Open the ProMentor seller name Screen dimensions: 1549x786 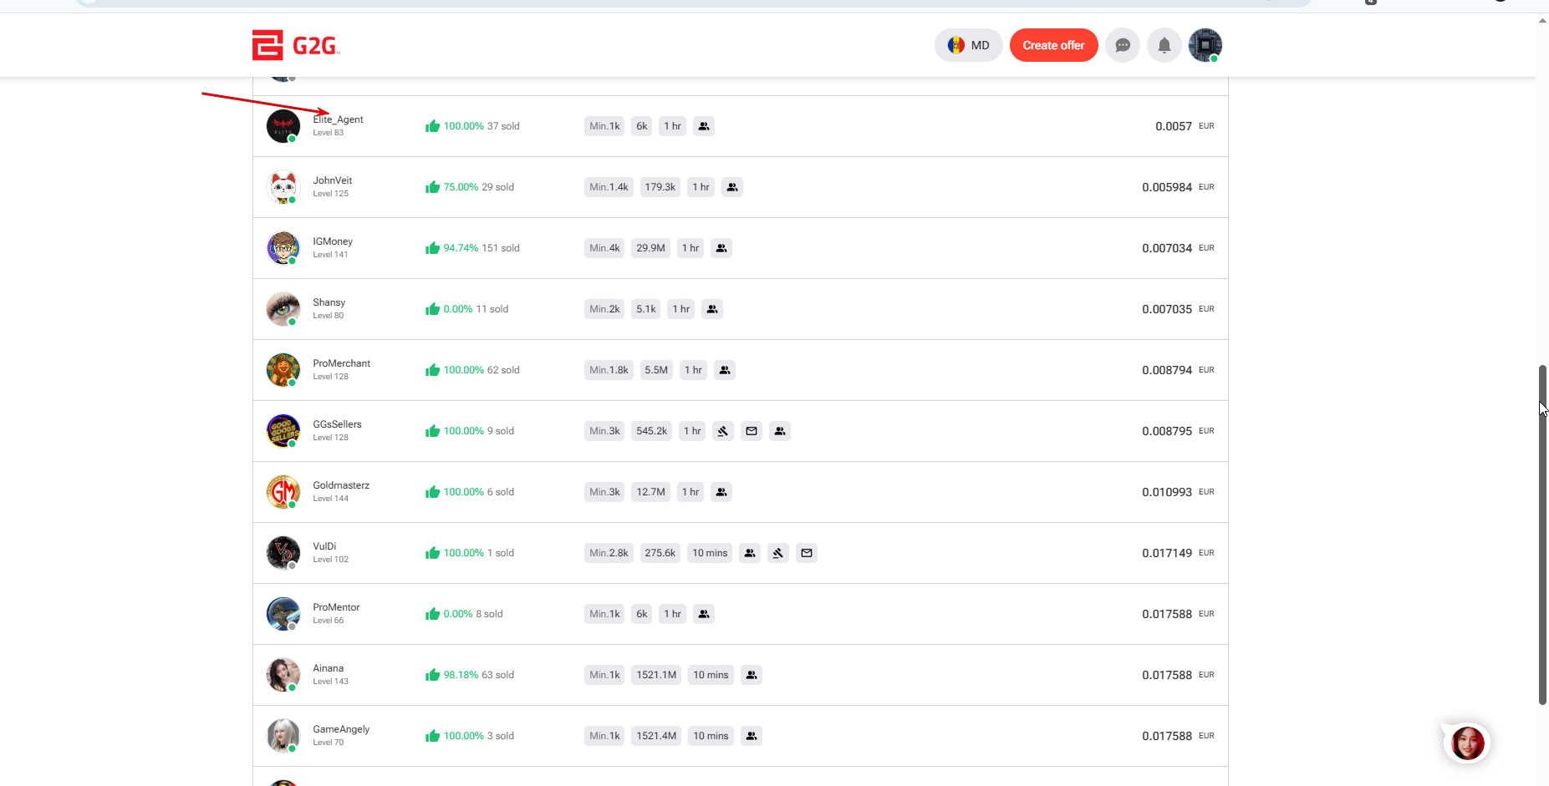337,607
